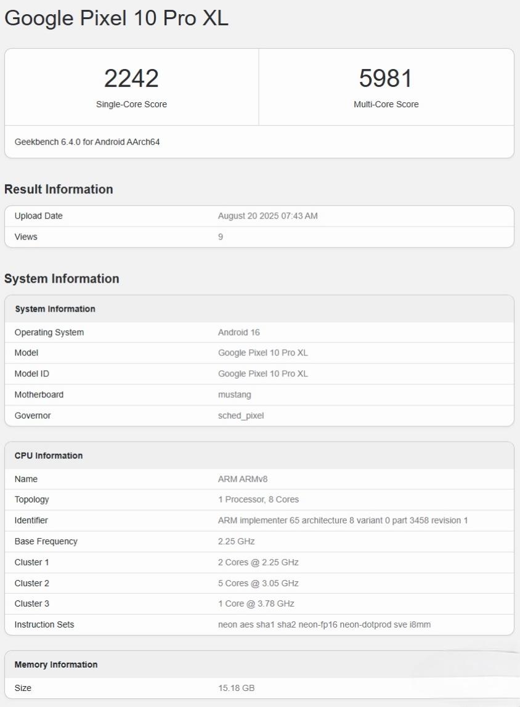Click the CPU Name label
The height and width of the screenshot is (707, 520).
[26, 479]
